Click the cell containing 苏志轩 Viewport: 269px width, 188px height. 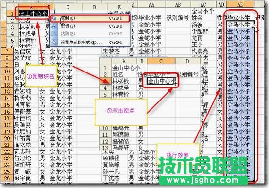click(26, 151)
